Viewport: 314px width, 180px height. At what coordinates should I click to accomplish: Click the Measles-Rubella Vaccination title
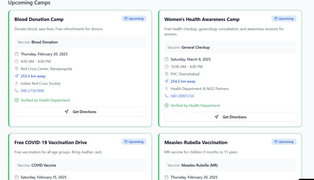(196, 143)
